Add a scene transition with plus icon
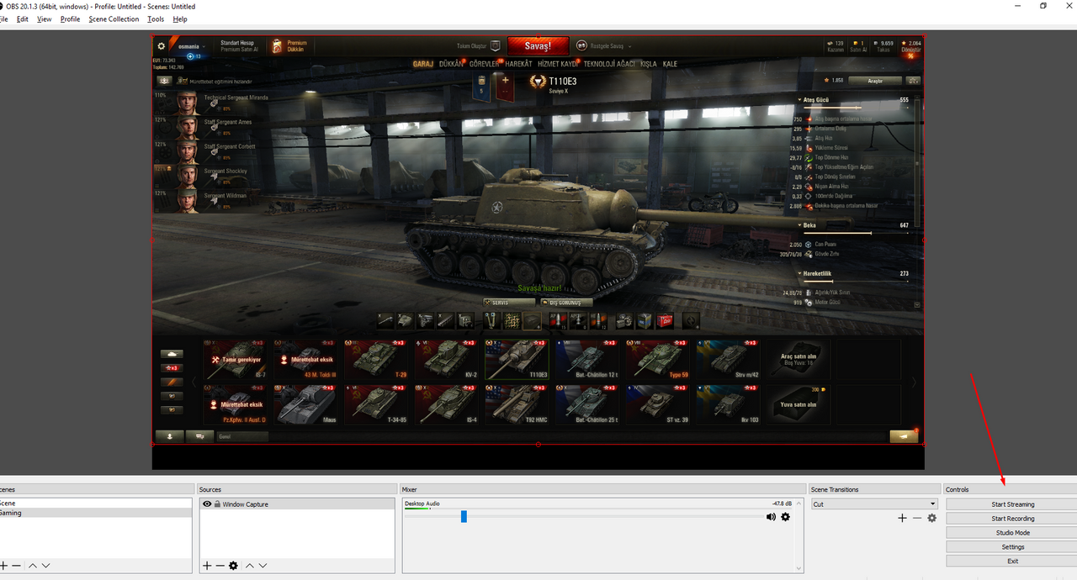1077x580 pixels. pyautogui.click(x=903, y=518)
